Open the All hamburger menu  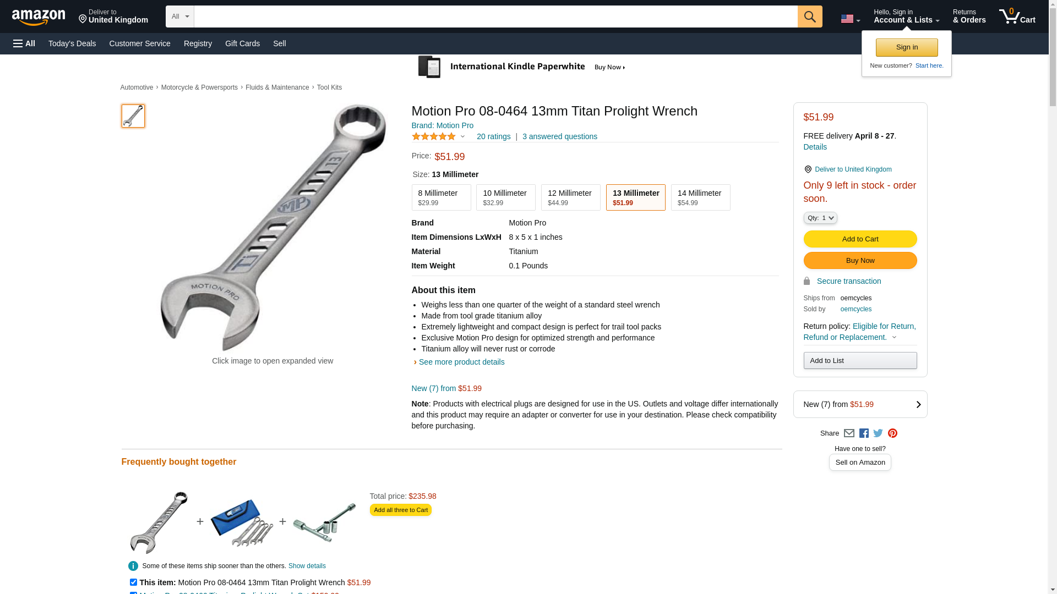[24, 43]
